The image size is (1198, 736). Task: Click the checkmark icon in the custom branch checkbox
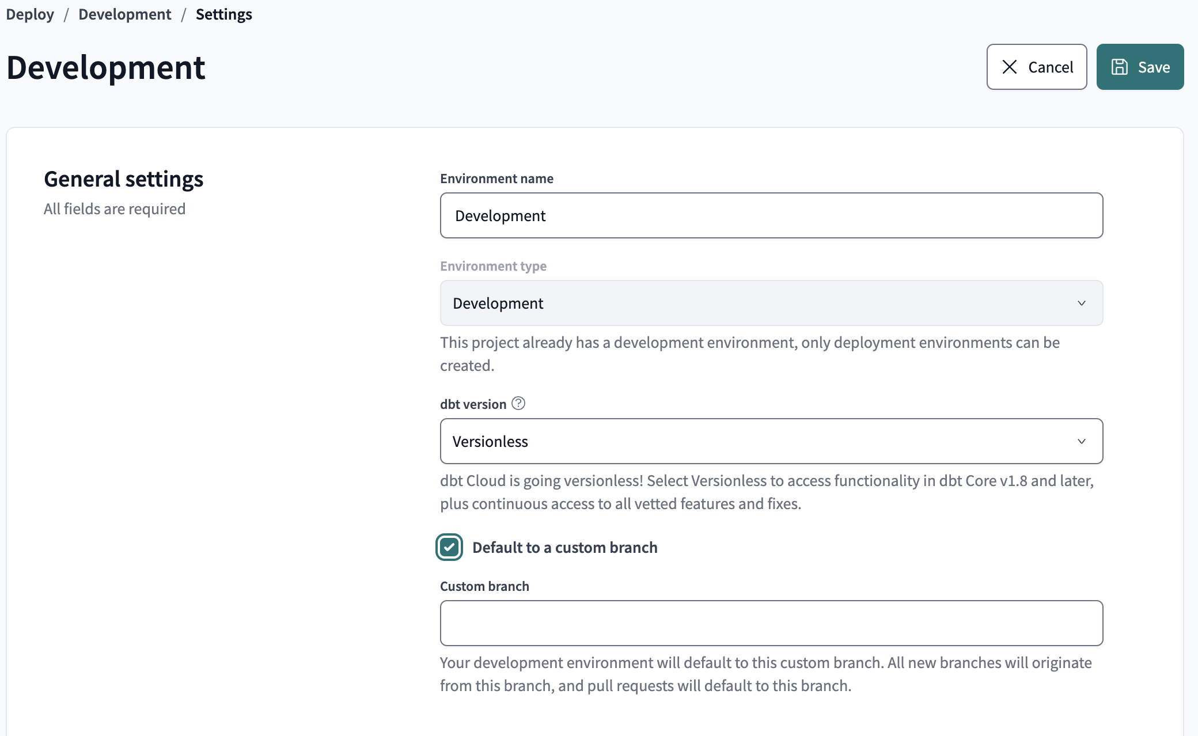pos(450,548)
